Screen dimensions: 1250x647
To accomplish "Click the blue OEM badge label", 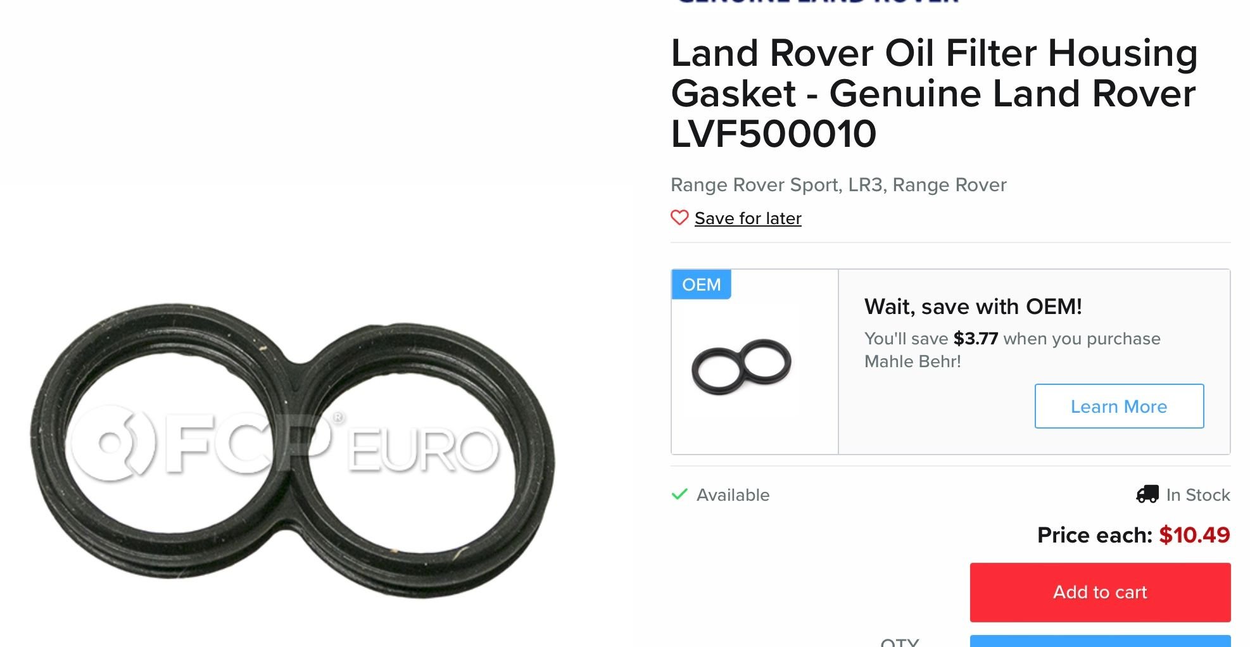I will point(701,284).
